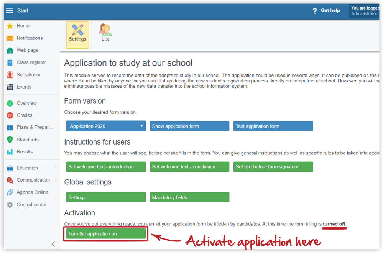383x253 pixels.
Task: Expand the Education submenu arrow
Action: pos(56,168)
